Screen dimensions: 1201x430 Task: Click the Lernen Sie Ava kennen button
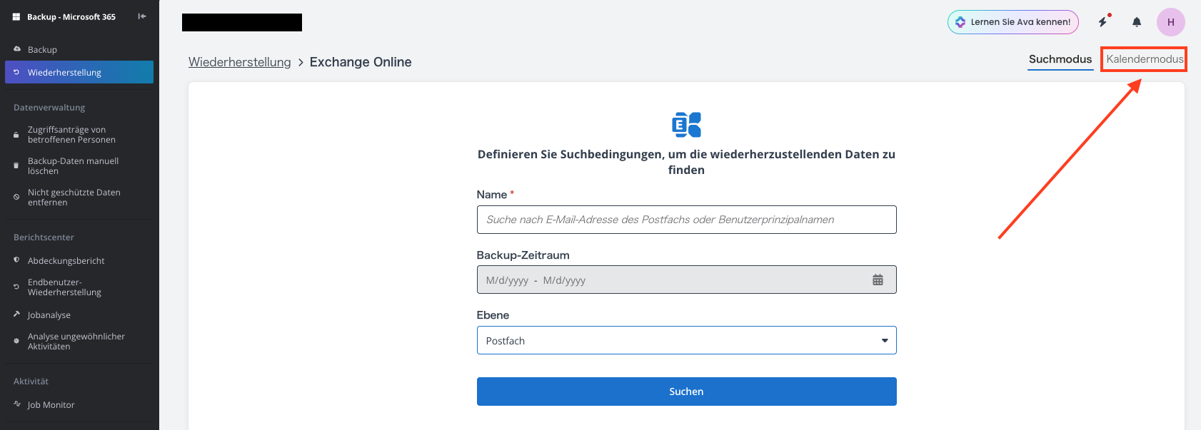point(1013,22)
